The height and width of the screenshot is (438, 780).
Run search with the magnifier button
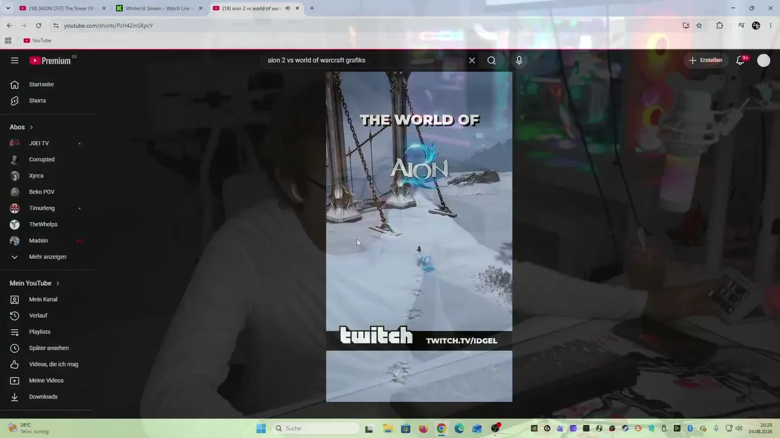(492, 60)
